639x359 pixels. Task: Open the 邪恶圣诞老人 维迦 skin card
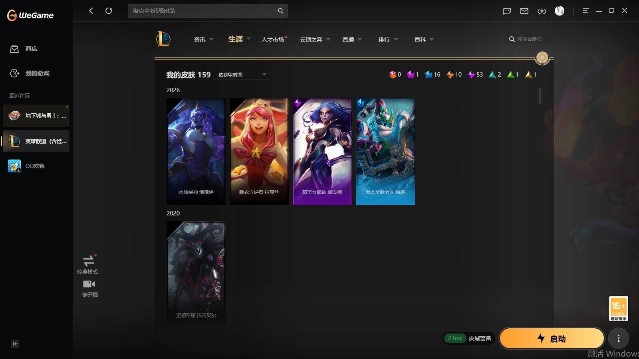(385, 152)
